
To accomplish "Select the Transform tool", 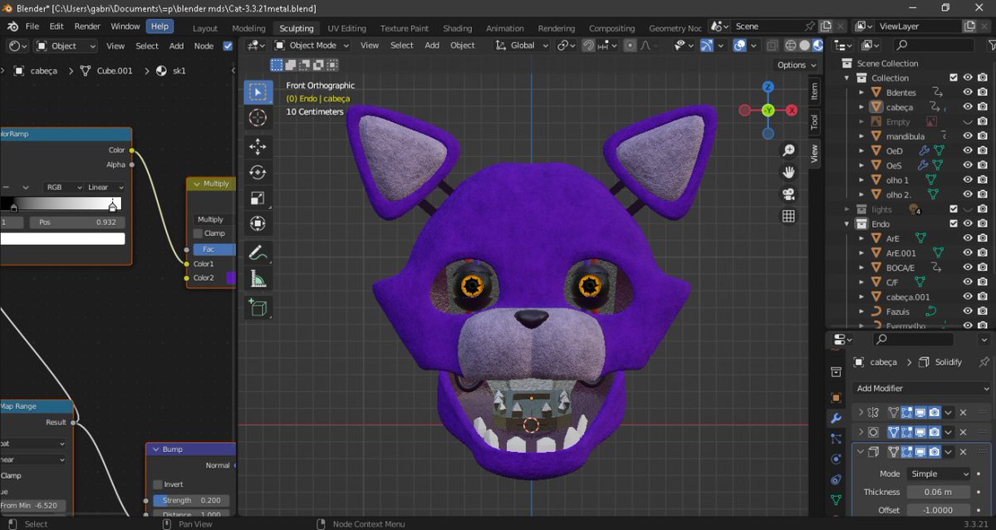I will point(258,223).
